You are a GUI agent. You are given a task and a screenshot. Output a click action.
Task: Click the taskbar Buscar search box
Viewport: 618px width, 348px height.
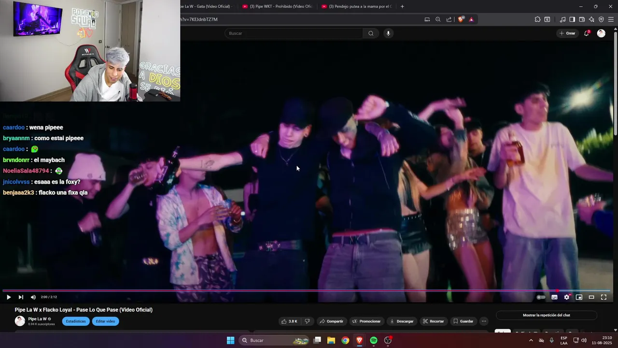[x=274, y=340]
